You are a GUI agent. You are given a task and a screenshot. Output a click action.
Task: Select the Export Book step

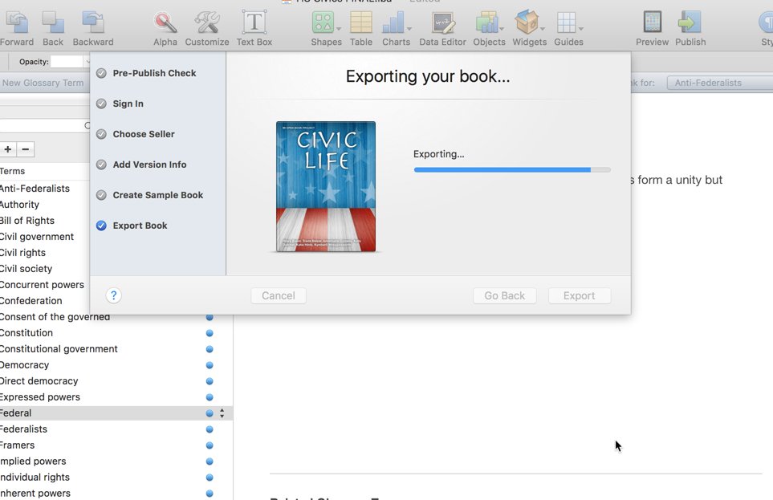140,226
